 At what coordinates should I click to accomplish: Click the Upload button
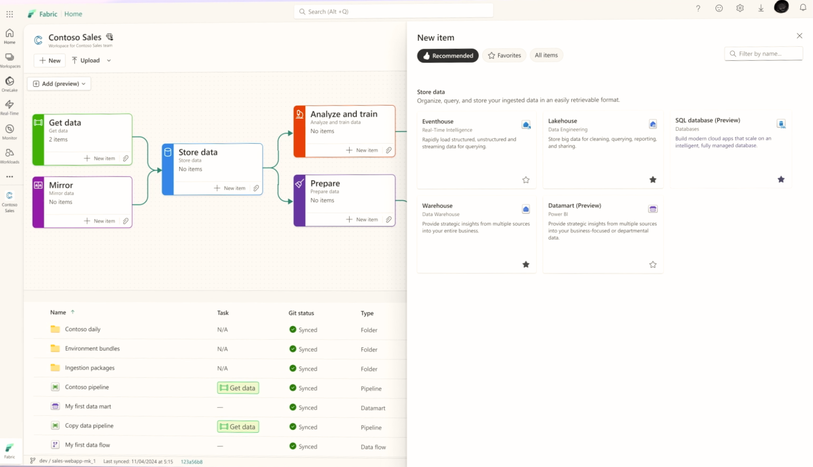(85, 60)
